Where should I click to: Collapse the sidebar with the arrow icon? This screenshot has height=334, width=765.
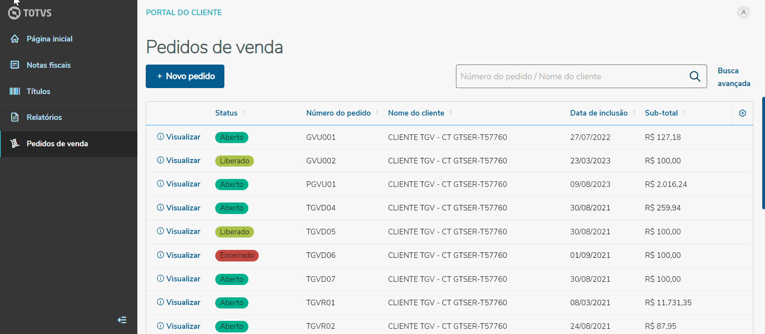(x=122, y=320)
